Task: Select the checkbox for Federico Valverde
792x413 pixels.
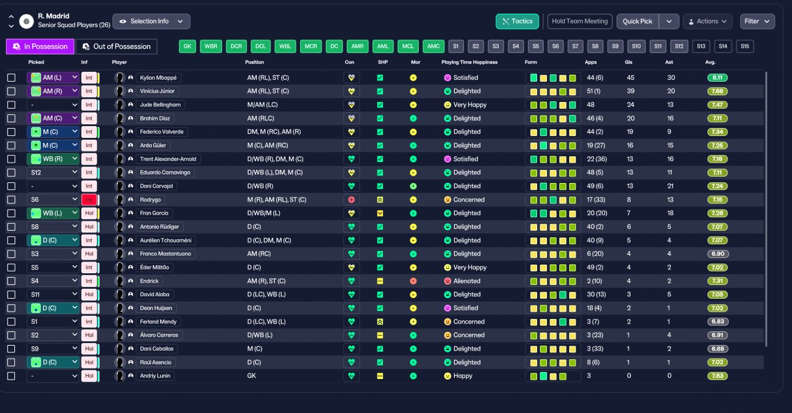Action: click(11, 132)
